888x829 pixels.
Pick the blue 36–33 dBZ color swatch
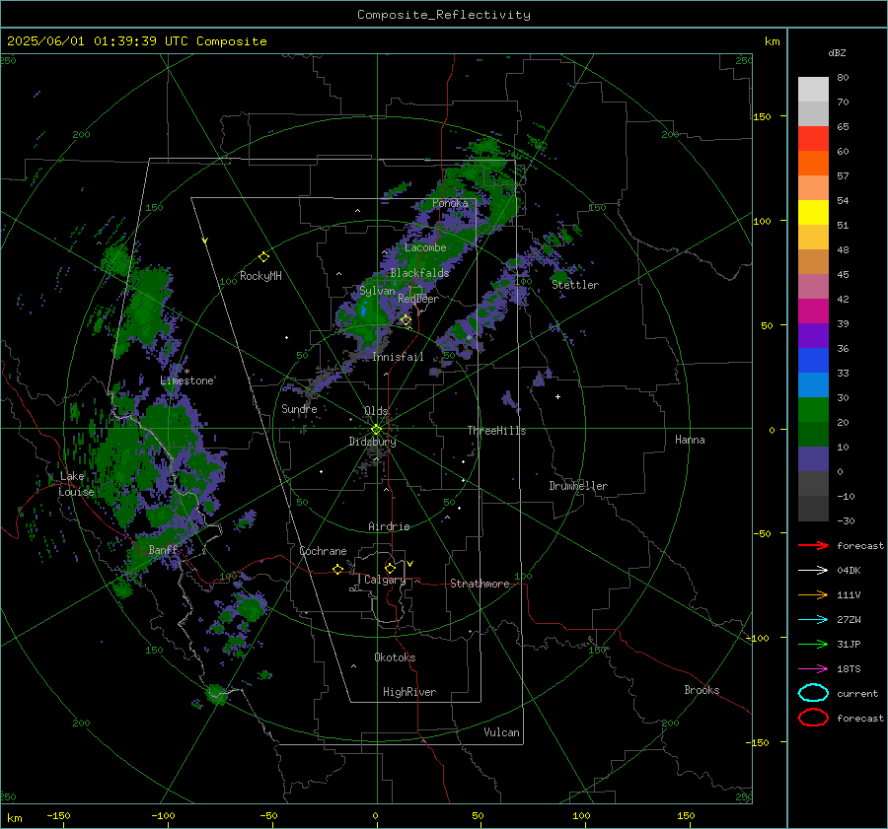click(813, 360)
